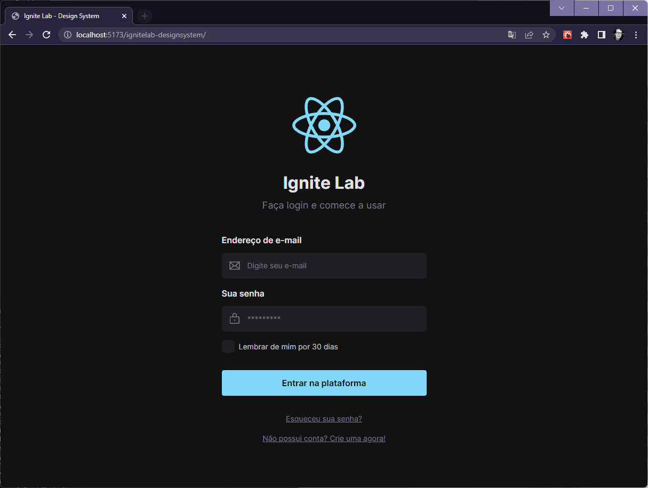Click the 'Sua senha' label
Viewport: 648px width, 488px height.
pos(243,294)
